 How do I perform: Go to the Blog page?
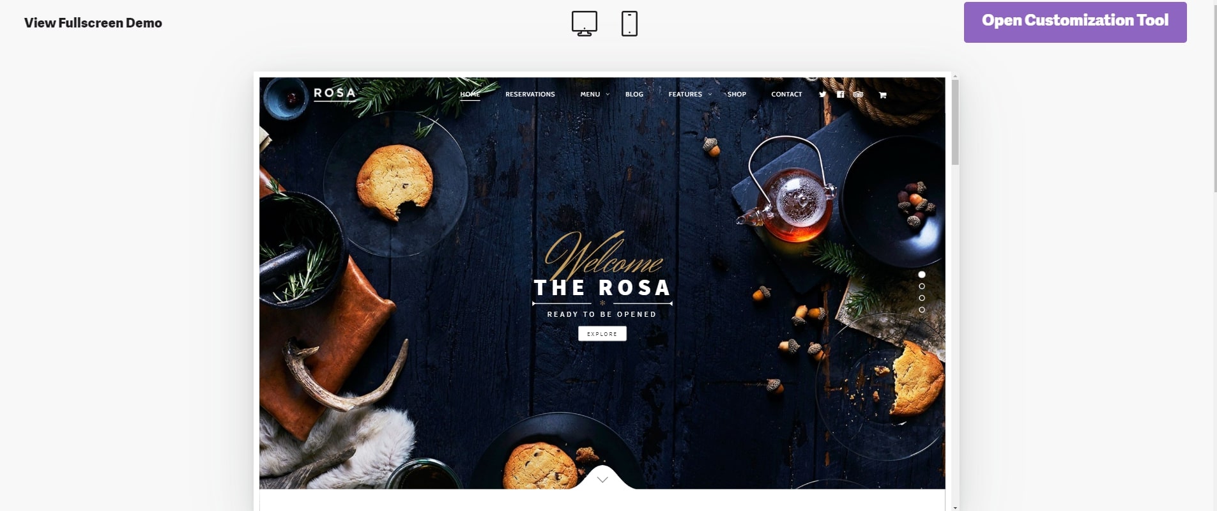coord(634,95)
